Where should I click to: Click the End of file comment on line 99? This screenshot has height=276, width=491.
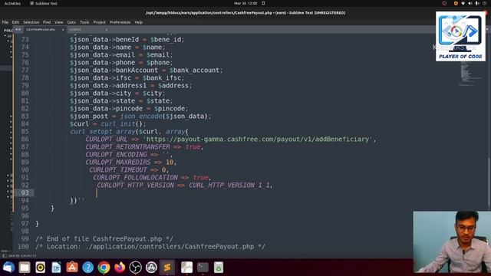click(x=104, y=238)
